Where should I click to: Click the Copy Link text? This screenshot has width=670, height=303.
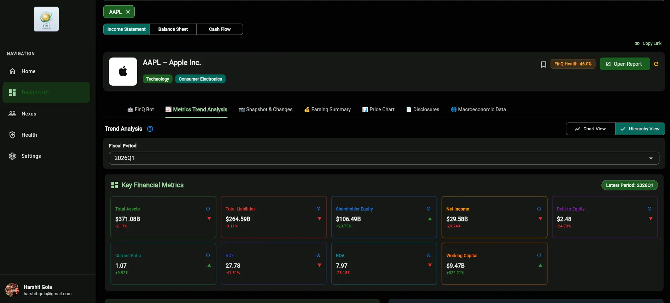pos(652,43)
